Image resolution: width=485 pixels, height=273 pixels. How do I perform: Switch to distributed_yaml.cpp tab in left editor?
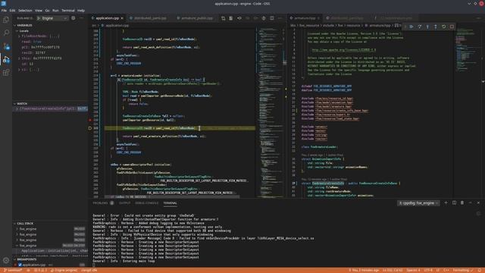click(150, 18)
